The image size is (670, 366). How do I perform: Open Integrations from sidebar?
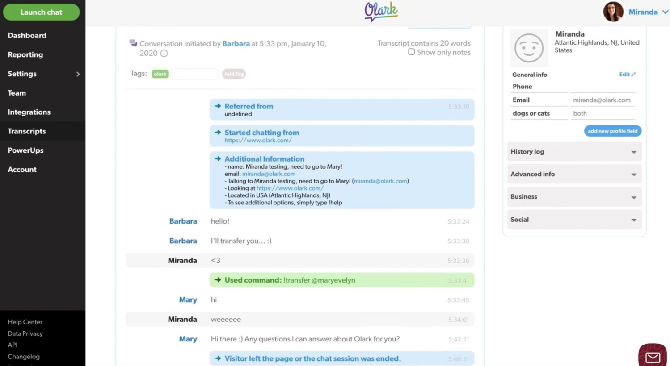[x=29, y=112]
